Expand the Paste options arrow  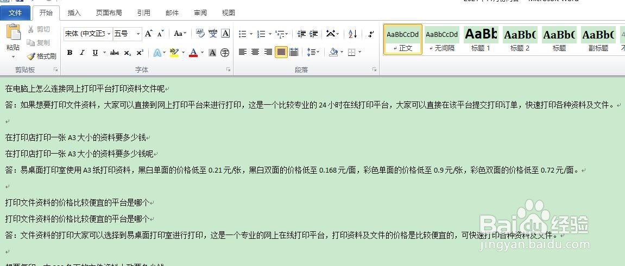(x=13, y=56)
